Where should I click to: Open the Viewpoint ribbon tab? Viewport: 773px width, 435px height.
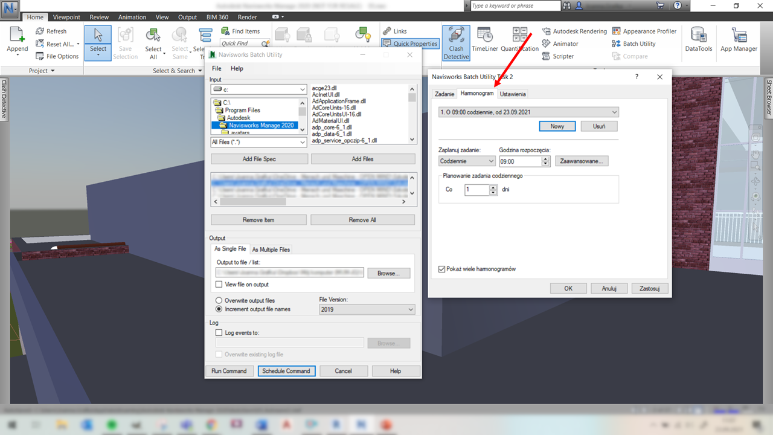(66, 18)
